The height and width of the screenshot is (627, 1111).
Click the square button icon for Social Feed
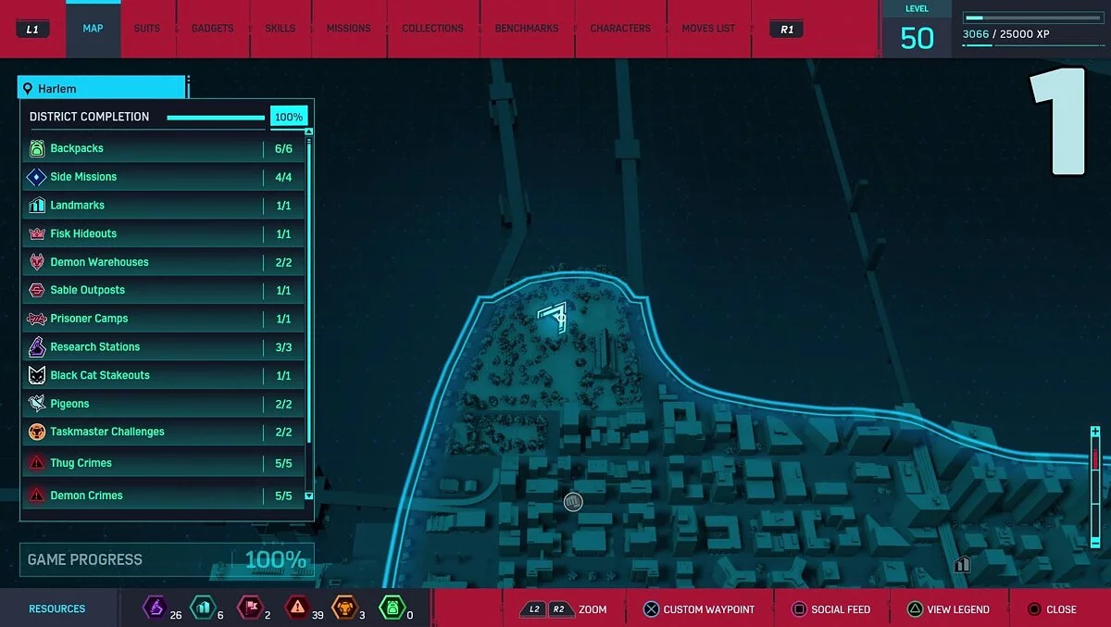click(x=800, y=609)
